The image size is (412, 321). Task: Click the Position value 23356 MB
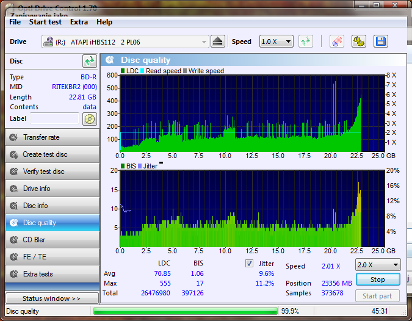click(336, 283)
